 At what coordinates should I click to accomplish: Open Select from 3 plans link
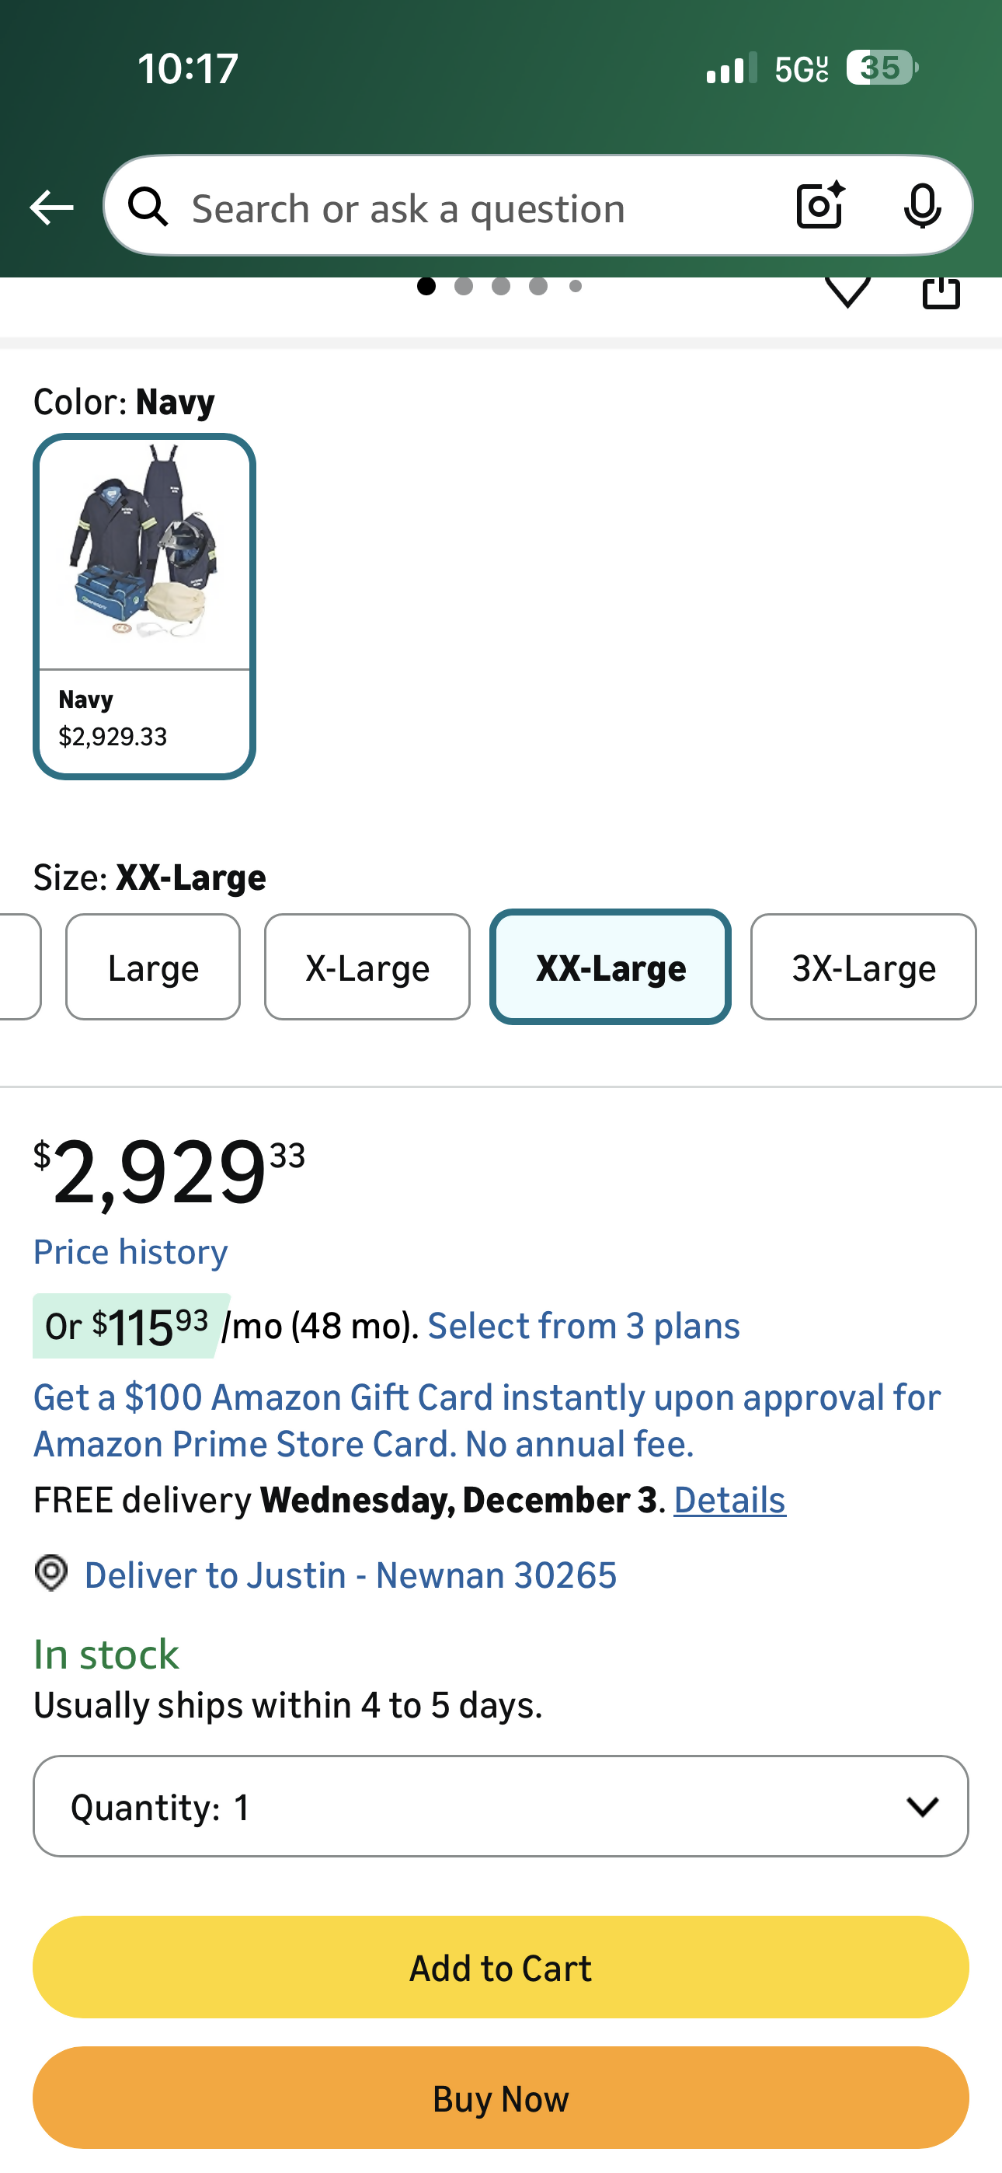(583, 1326)
